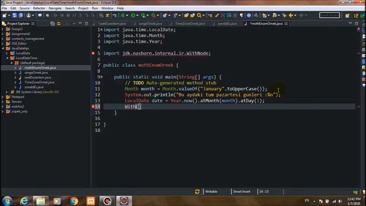Open Project Explorer View Menu chevron
This screenshot has width=366, height=206.
point(74,23)
